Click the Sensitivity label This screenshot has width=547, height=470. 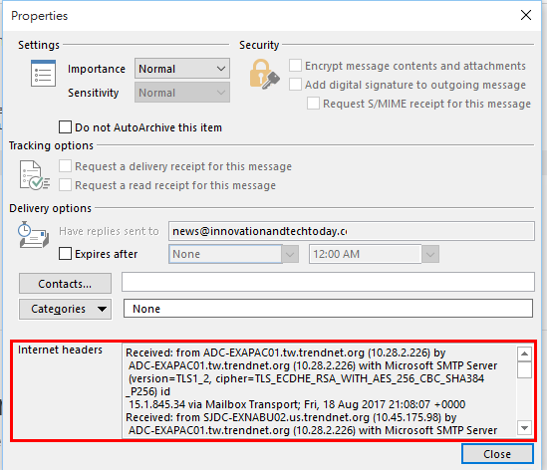click(93, 93)
